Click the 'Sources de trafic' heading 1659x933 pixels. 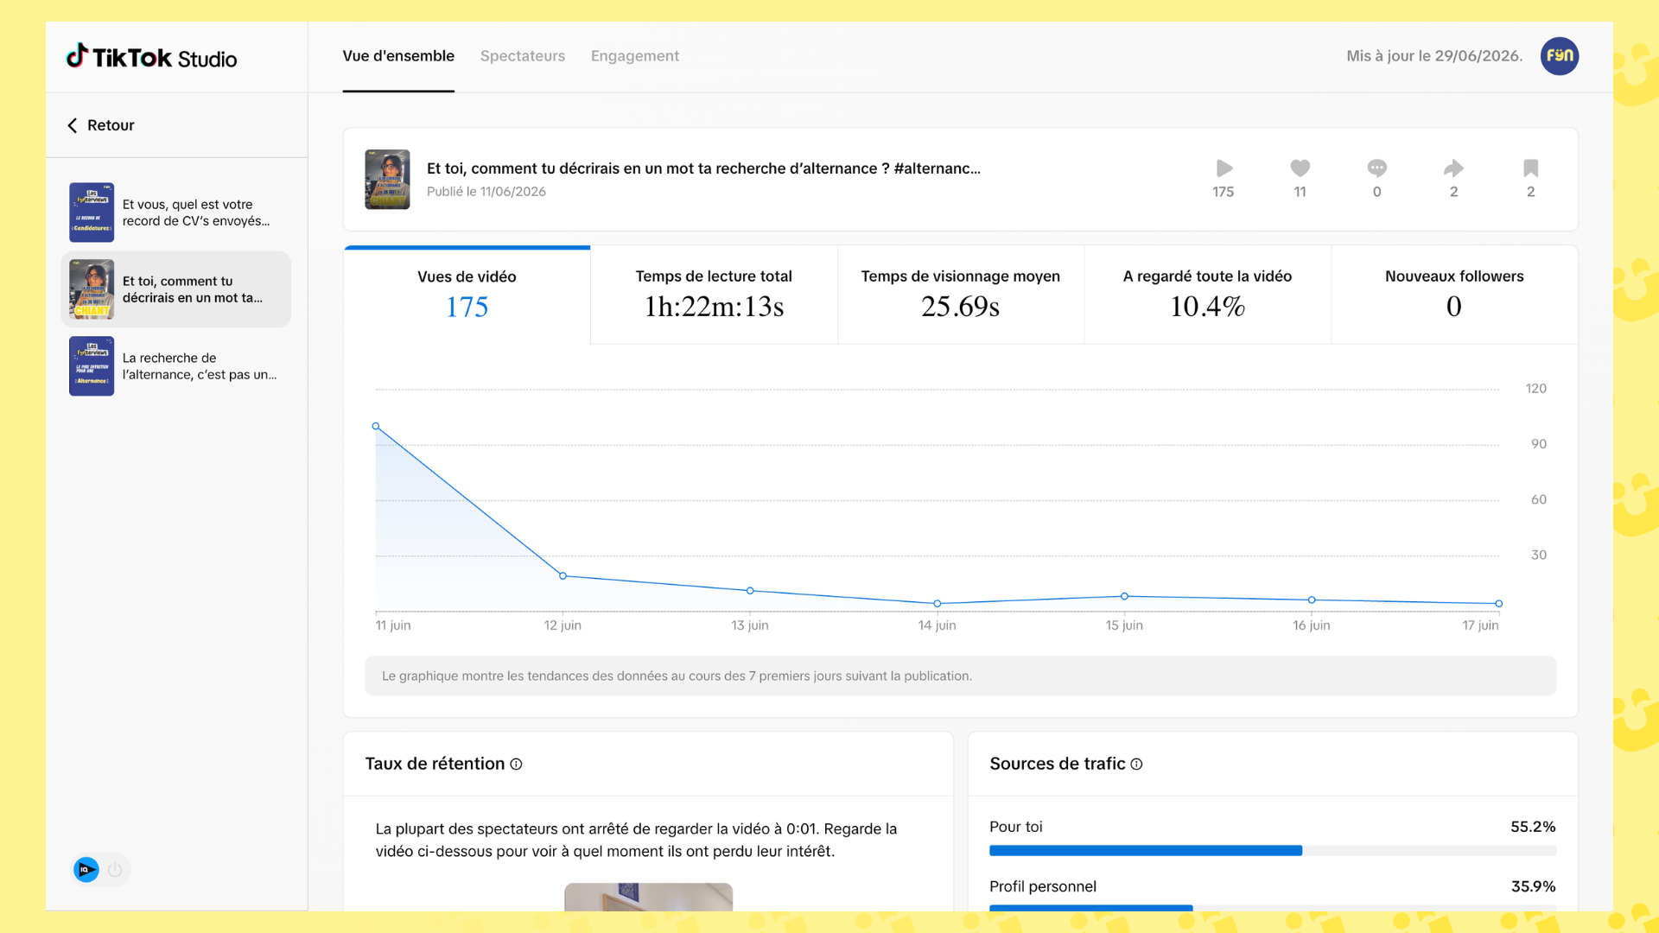1058,764
